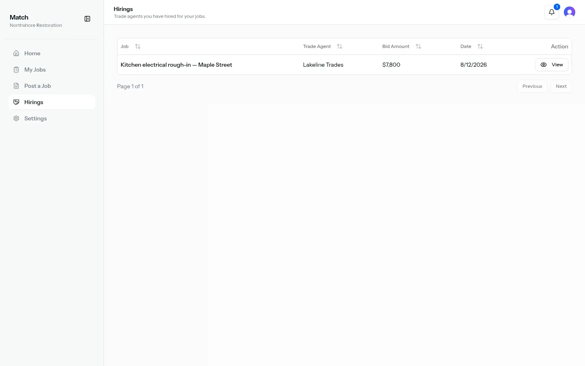This screenshot has height=366, width=585.
Task: Click the Northshore Restoration company name
Action: click(x=36, y=25)
